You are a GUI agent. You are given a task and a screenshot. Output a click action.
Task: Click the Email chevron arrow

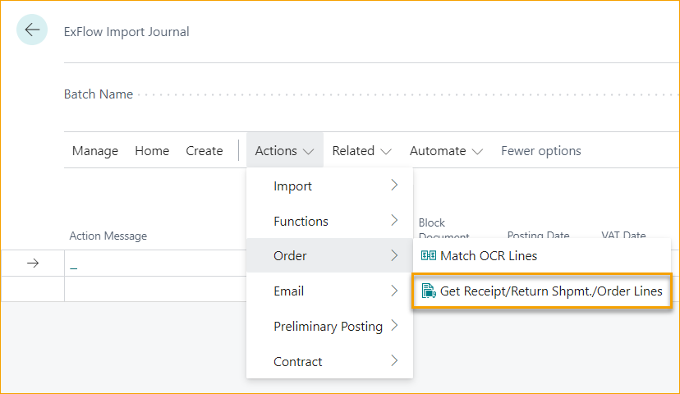[394, 291]
